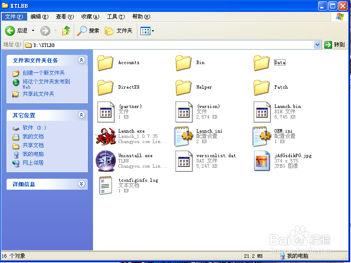Collapse 其它位置 panel
This screenshot has width=351, height=263.
(81, 115)
